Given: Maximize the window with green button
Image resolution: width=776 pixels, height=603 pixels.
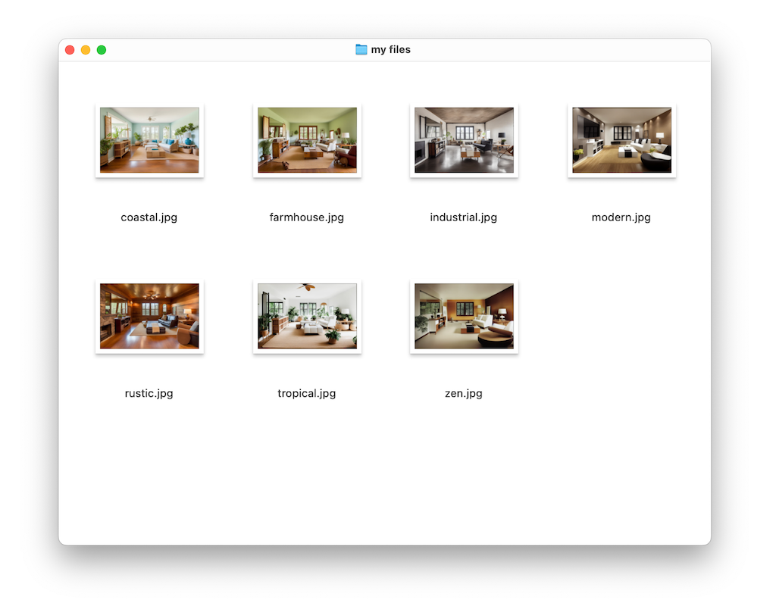Looking at the screenshot, I should tap(102, 50).
